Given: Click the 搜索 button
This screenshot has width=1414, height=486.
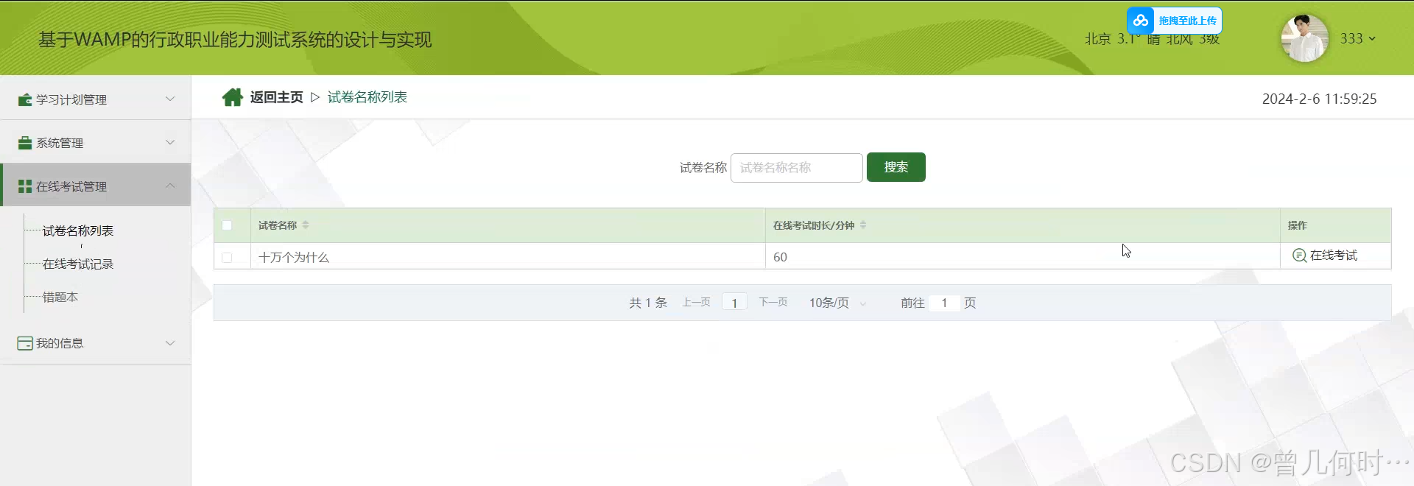Looking at the screenshot, I should pyautogui.click(x=896, y=167).
